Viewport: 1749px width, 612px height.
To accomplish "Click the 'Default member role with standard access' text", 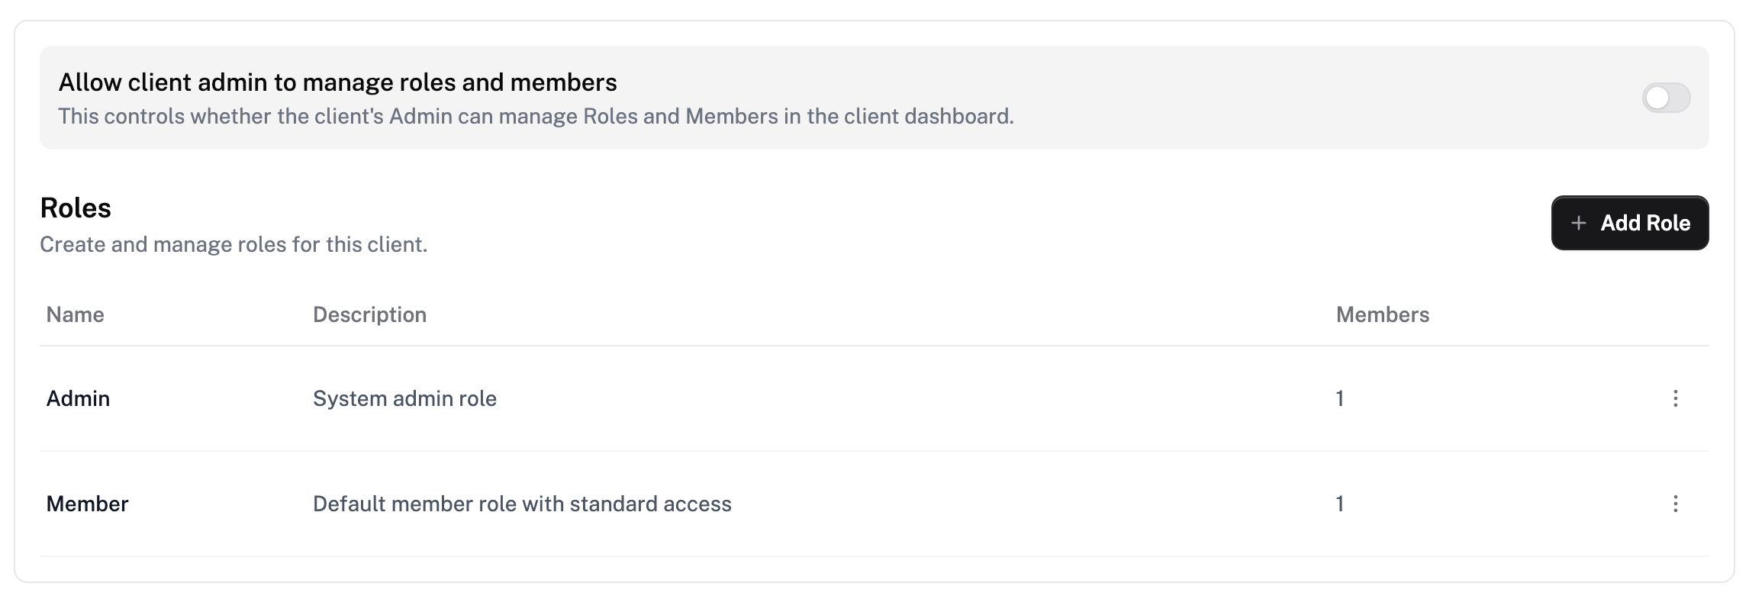I will [x=522, y=504].
